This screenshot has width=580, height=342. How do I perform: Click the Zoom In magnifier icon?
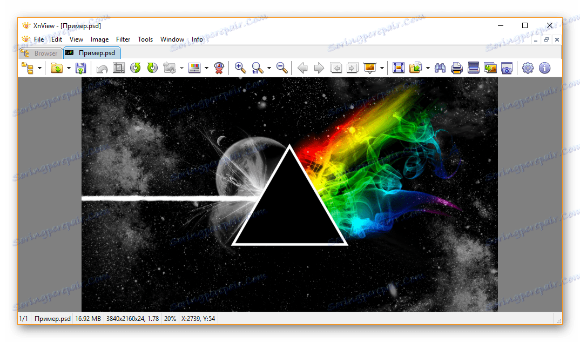click(x=240, y=68)
